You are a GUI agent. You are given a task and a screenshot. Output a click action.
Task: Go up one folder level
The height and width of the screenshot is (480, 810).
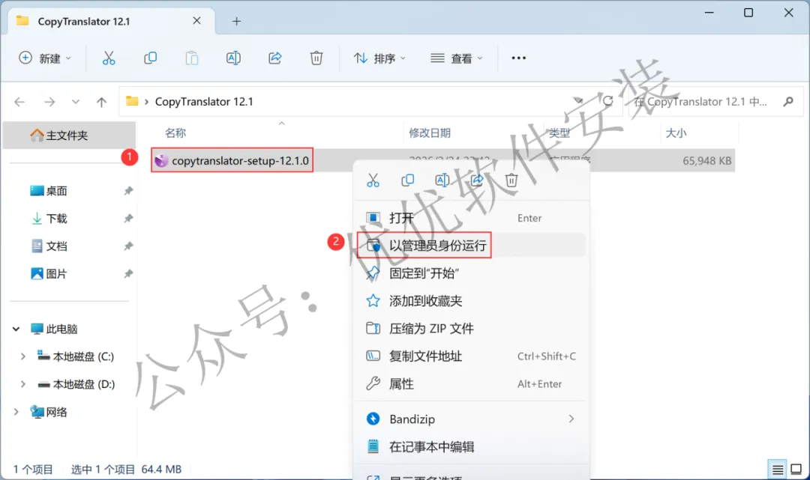(x=102, y=102)
